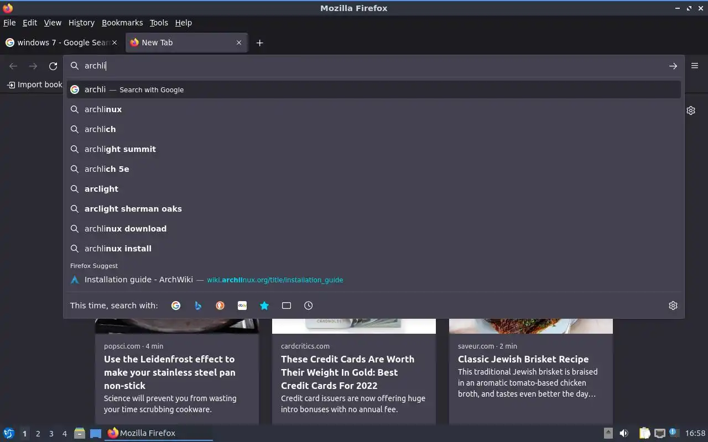708x442 pixels.
Task: Open the volume control tray icon
Action: pyautogui.click(x=623, y=433)
